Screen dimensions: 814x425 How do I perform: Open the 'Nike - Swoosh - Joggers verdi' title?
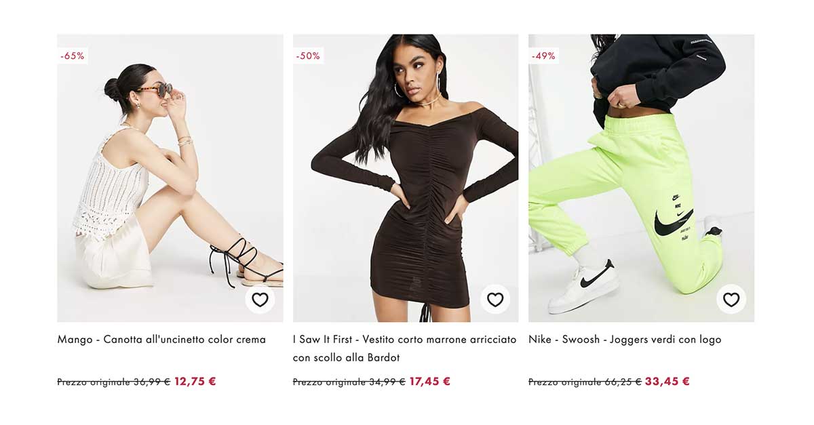tap(625, 339)
